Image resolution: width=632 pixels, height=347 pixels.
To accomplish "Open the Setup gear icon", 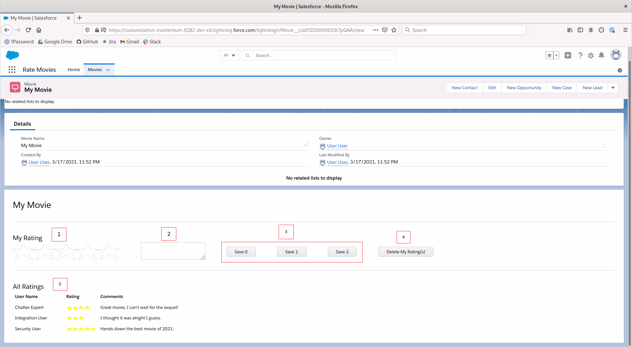I will (591, 55).
